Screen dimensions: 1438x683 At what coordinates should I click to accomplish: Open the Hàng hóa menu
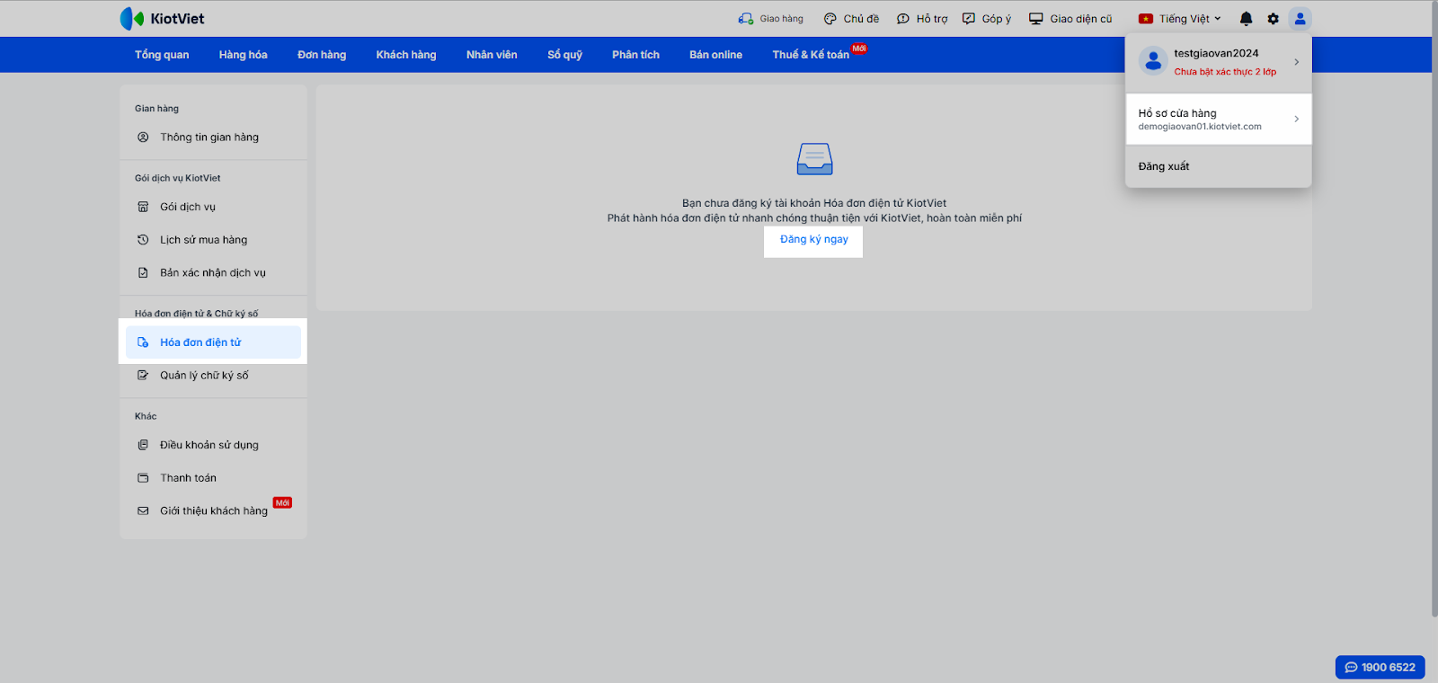pyautogui.click(x=244, y=55)
